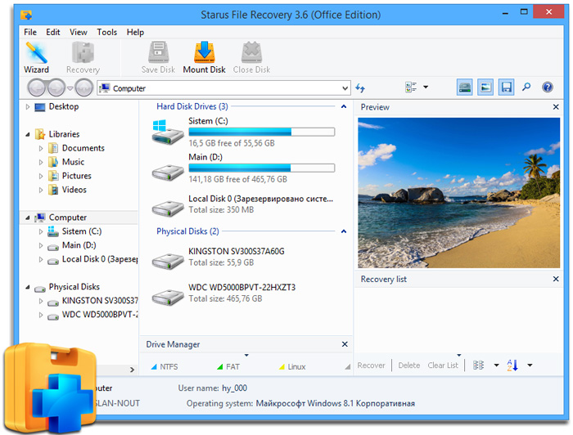Click the Main (D:) usage bar
573x435 pixels.
(x=261, y=168)
